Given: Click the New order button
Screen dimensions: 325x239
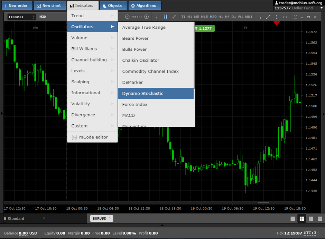Looking at the screenshot, I should 17,6.
